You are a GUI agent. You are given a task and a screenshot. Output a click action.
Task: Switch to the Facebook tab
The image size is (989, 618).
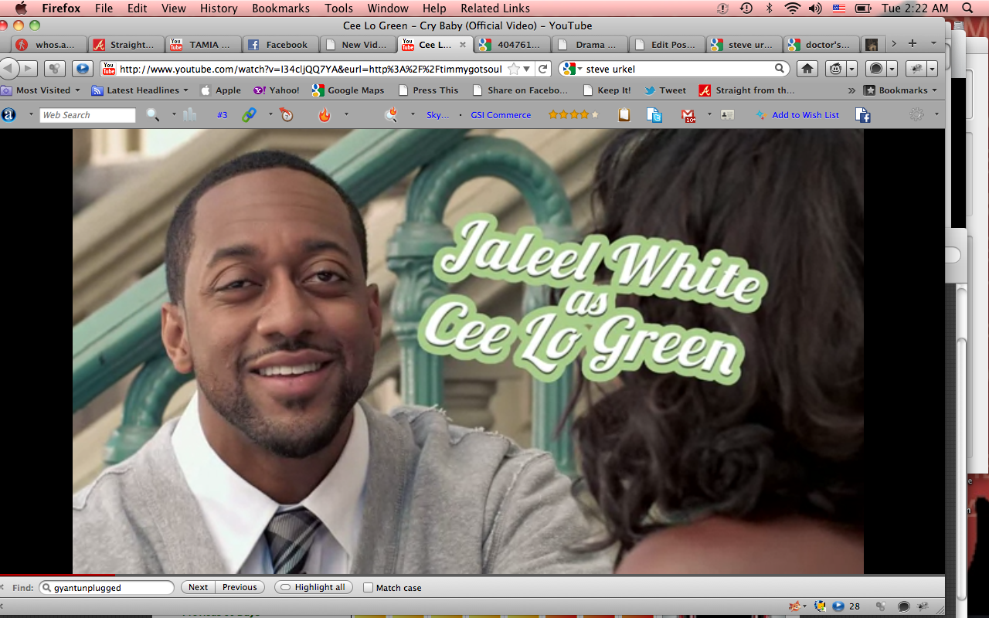(280, 45)
